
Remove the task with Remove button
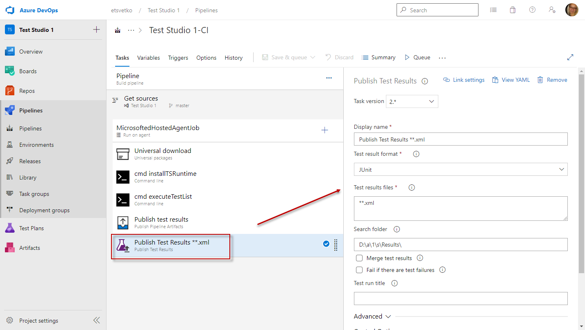coord(552,80)
